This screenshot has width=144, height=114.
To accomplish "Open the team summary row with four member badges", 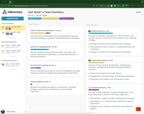I will pos(13,33).
